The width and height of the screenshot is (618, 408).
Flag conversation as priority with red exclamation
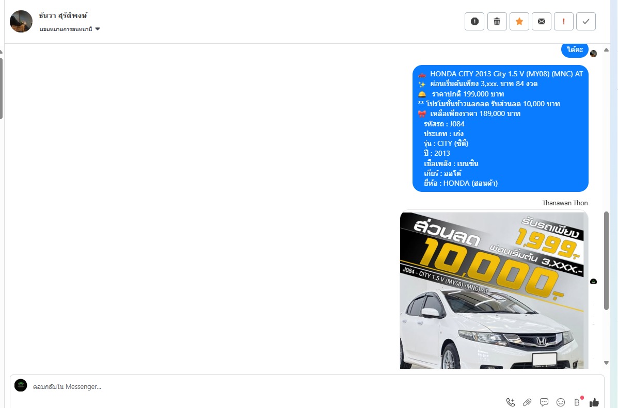click(564, 21)
